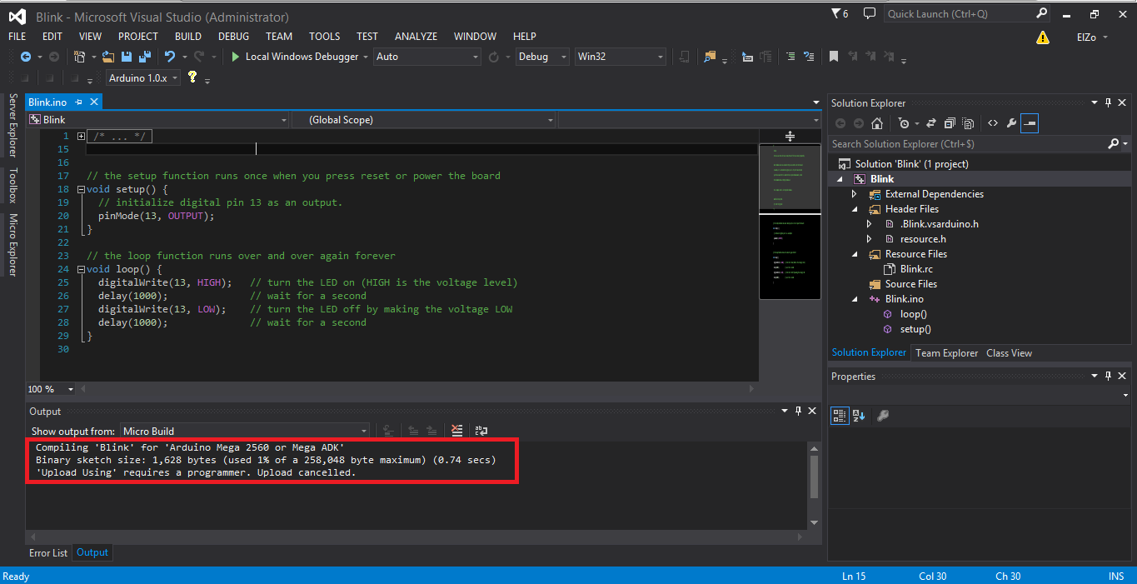Viewport: 1137px width, 584px height.
Task: Close the Blink.ino editor tab
Action: click(94, 102)
